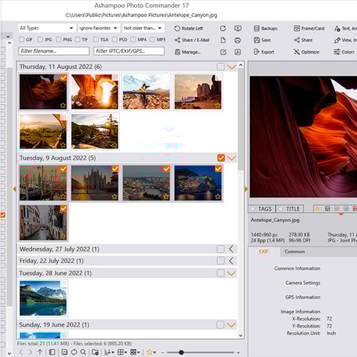Open the All Types dropdown
The width and height of the screenshot is (357, 357).
pyautogui.click(x=47, y=28)
